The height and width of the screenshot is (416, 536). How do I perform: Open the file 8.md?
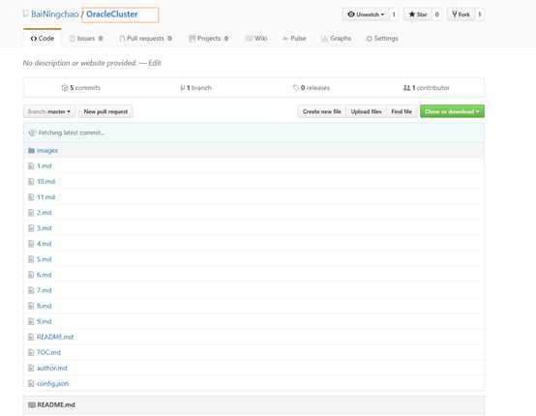pyautogui.click(x=45, y=306)
